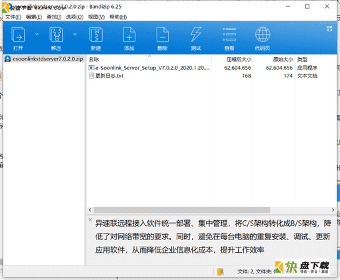The width and height of the screenshot is (340, 280).
Task: Select the e-Soonlink_Server_Setup file row
Action: [212, 68]
